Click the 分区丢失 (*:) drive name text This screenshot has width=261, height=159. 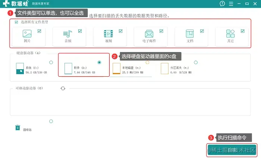pos(180,68)
